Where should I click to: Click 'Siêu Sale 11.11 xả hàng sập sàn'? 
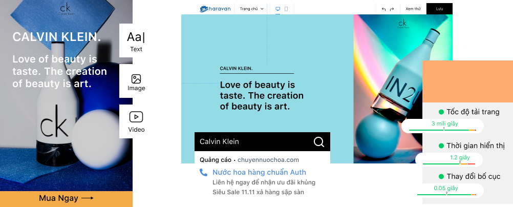[258, 192]
